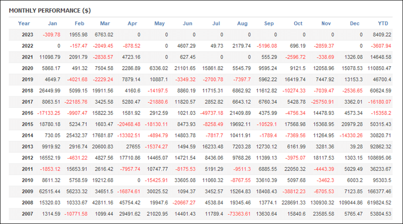Click the 2013 April value 27655
The height and width of the screenshot is (224, 403).
(133, 147)
